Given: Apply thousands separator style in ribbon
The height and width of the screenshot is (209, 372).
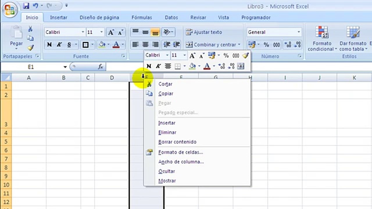Looking at the screenshot, I should (276, 44).
